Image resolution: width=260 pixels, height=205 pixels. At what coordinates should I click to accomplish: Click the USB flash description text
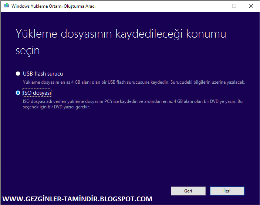point(134,82)
